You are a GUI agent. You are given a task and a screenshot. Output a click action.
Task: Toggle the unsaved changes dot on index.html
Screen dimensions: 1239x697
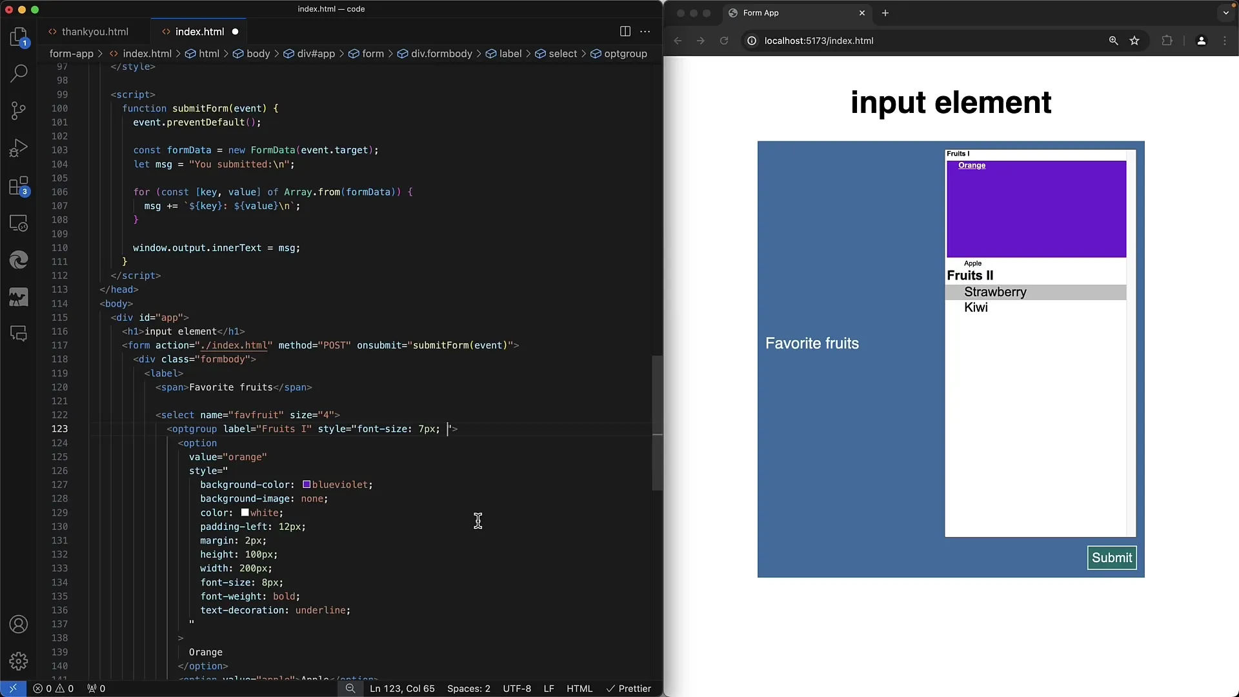point(236,32)
